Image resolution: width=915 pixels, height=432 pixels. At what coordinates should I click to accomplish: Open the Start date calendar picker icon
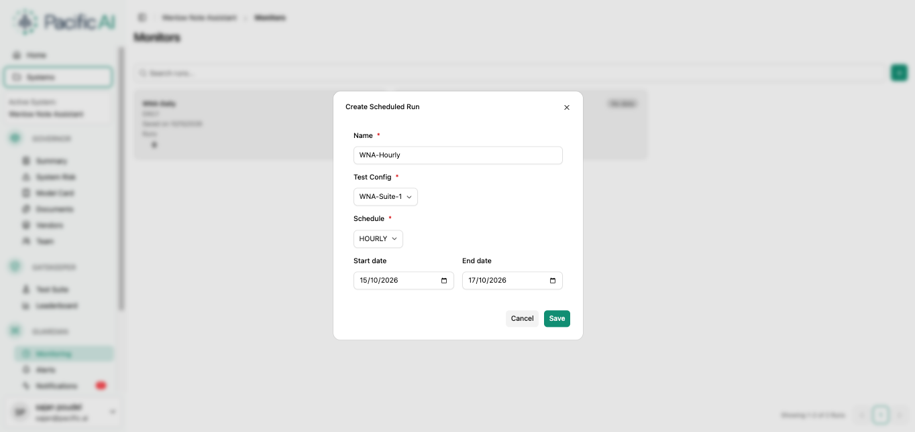(444, 281)
